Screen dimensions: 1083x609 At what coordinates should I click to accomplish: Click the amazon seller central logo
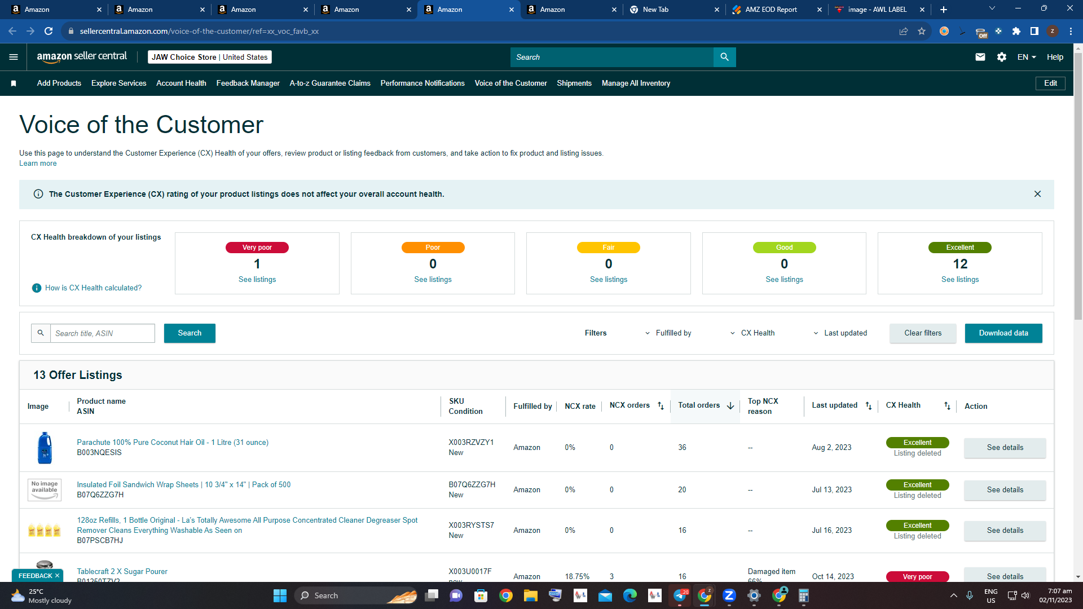(x=82, y=56)
